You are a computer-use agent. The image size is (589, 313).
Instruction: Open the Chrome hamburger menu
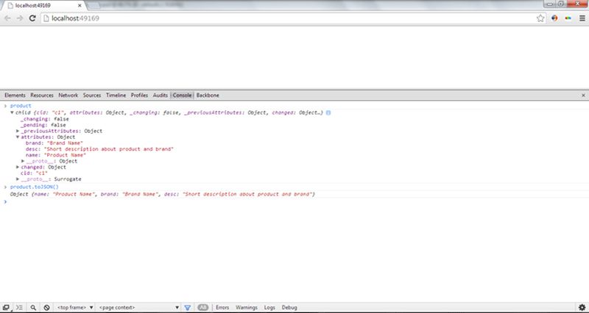(582, 18)
